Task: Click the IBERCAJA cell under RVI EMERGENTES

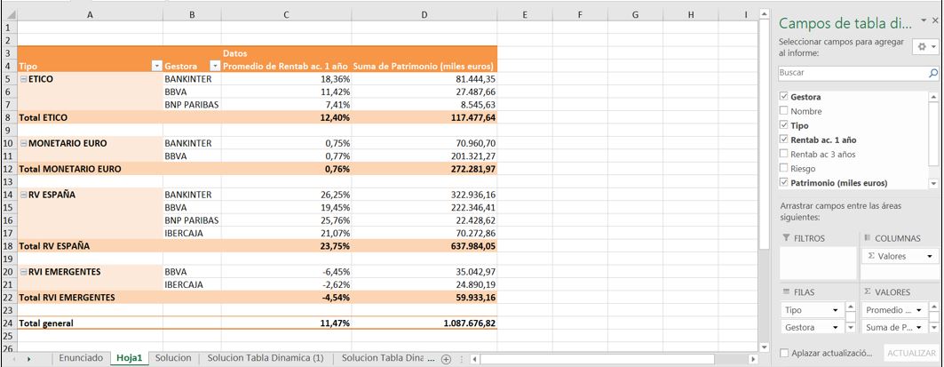Action: point(192,284)
